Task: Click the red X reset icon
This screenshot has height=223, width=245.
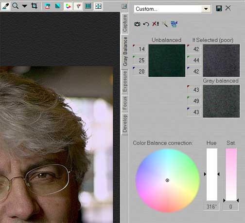Action: point(155,24)
